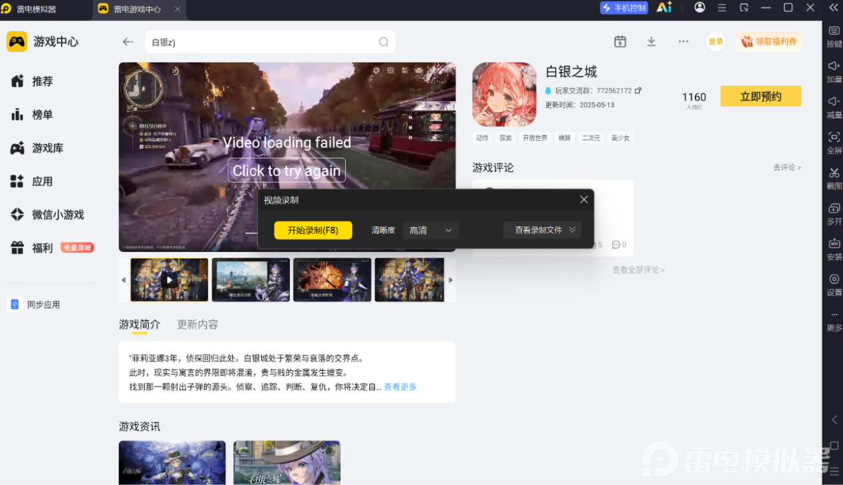Open the download manager icon

(x=652, y=41)
